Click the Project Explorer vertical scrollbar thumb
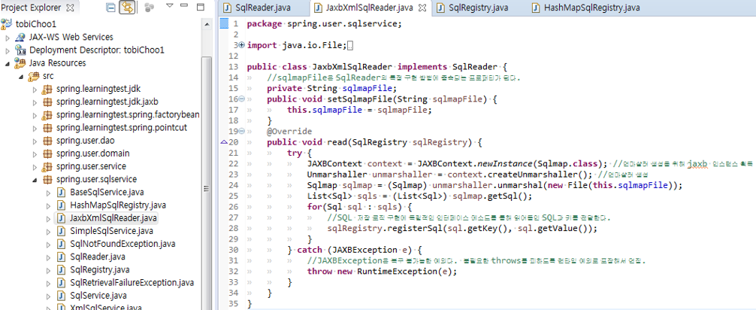 [207, 184]
